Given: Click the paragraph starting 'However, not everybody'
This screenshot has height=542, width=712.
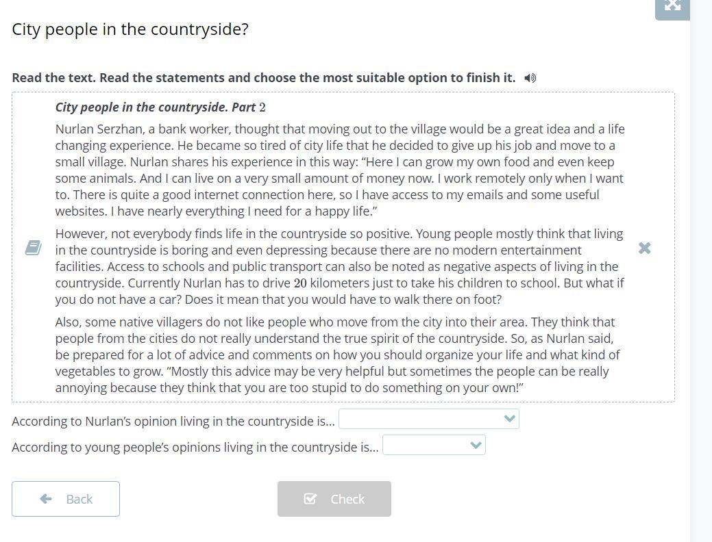Looking at the screenshot, I should click(x=340, y=267).
